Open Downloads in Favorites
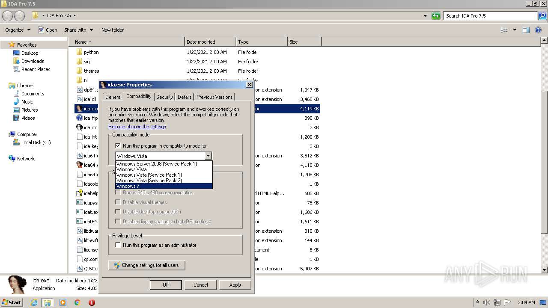Image resolution: width=548 pixels, height=308 pixels. 33,61
